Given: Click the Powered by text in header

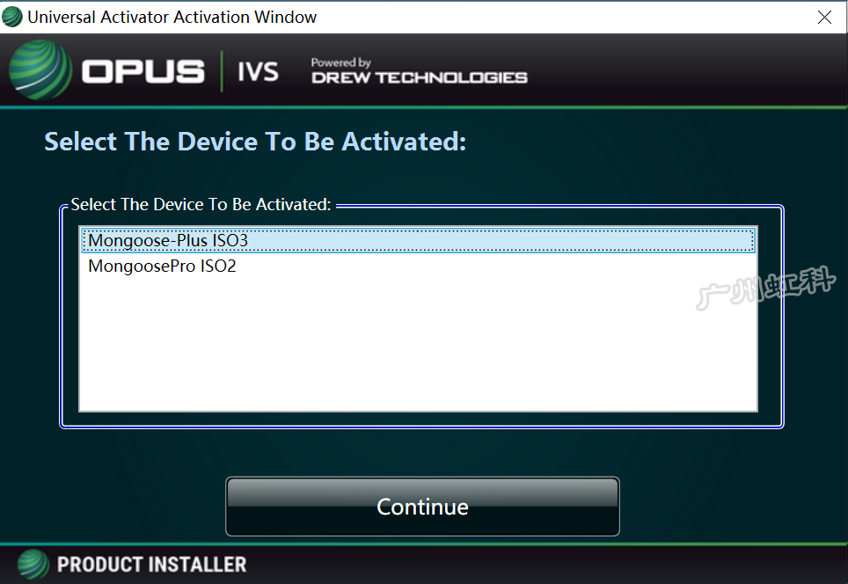Looking at the screenshot, I should click(340, 62).
